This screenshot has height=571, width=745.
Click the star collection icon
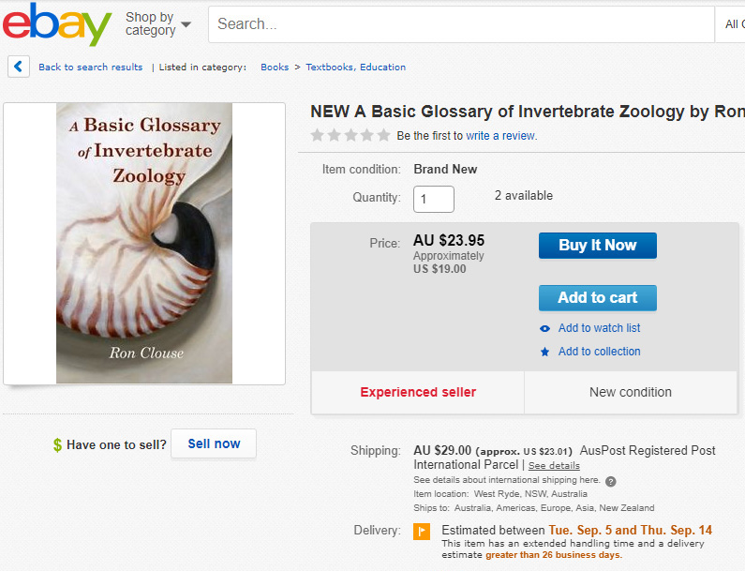(544, 353)
